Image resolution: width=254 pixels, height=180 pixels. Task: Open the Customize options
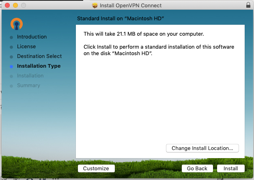(x=96, y=168)
